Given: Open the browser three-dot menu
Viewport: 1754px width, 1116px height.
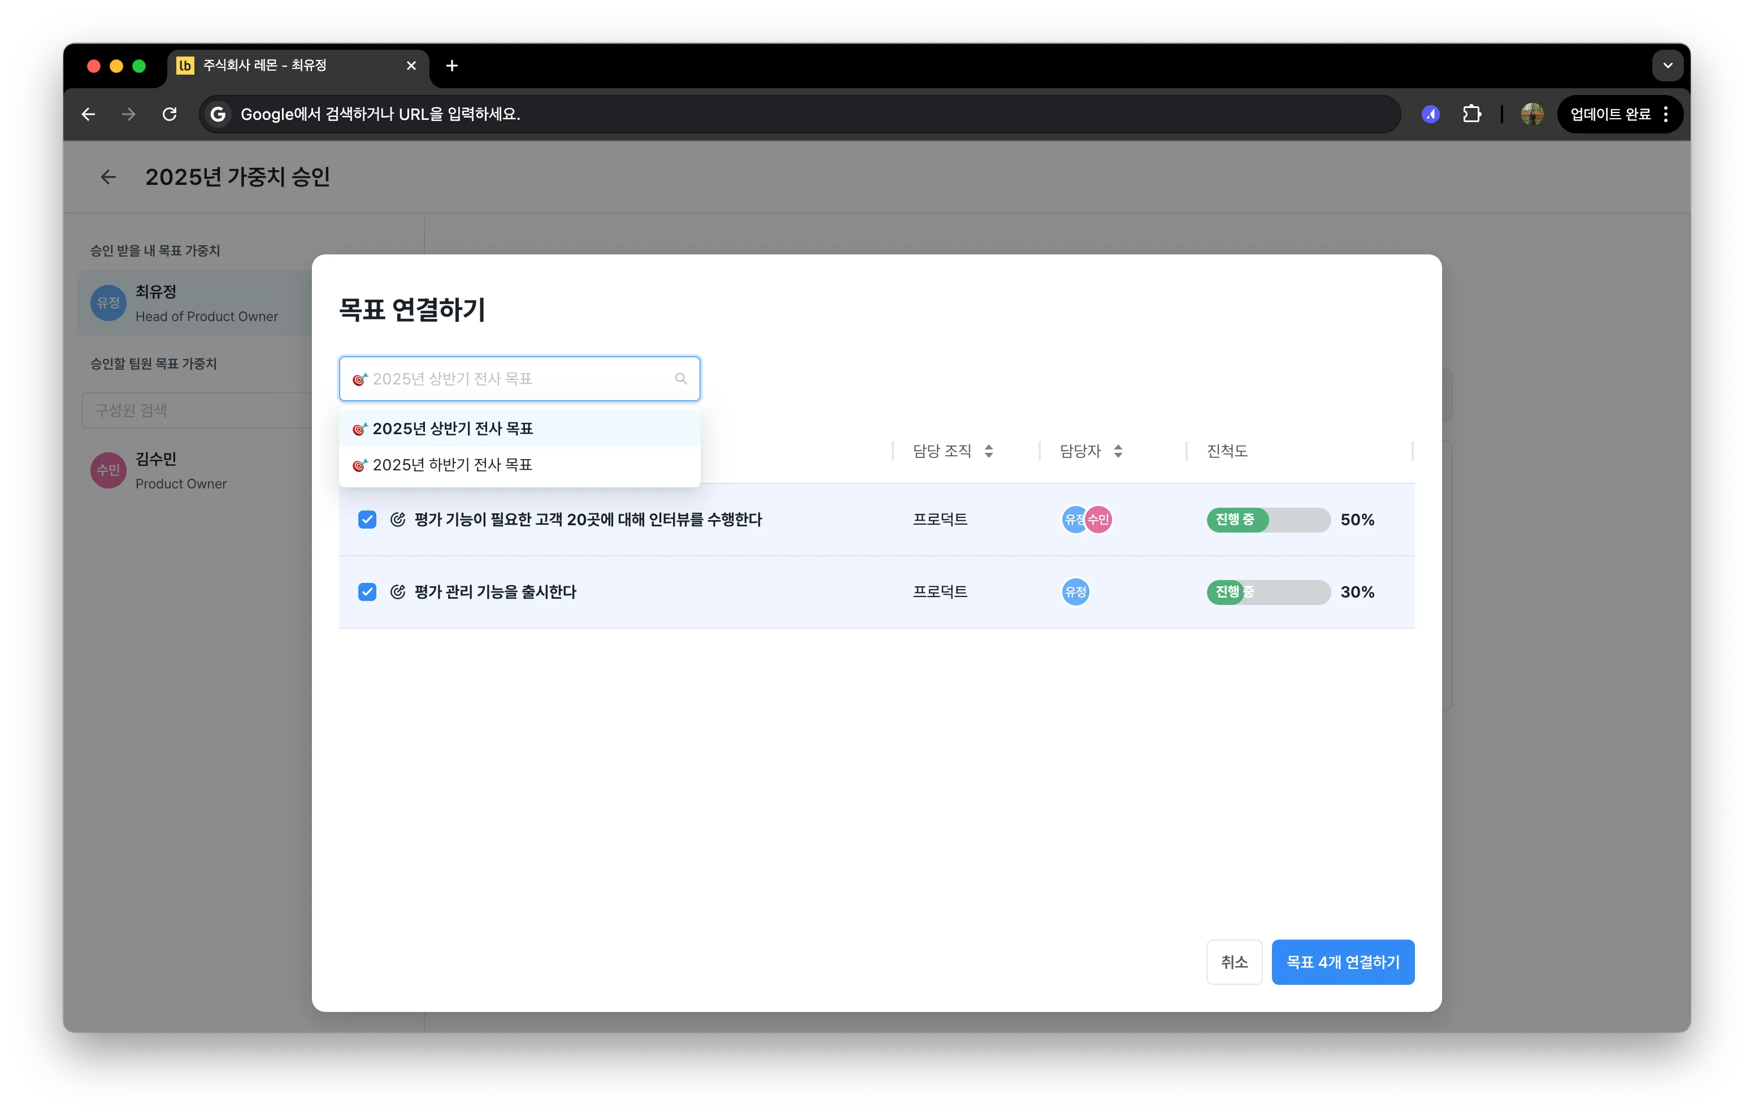Looking at the screenshot, I should pyautogui.click(x=1666, y=114).
